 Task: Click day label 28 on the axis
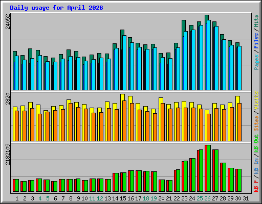click(223, 198)
